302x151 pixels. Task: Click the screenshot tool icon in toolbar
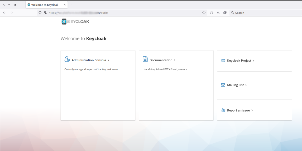225,13
